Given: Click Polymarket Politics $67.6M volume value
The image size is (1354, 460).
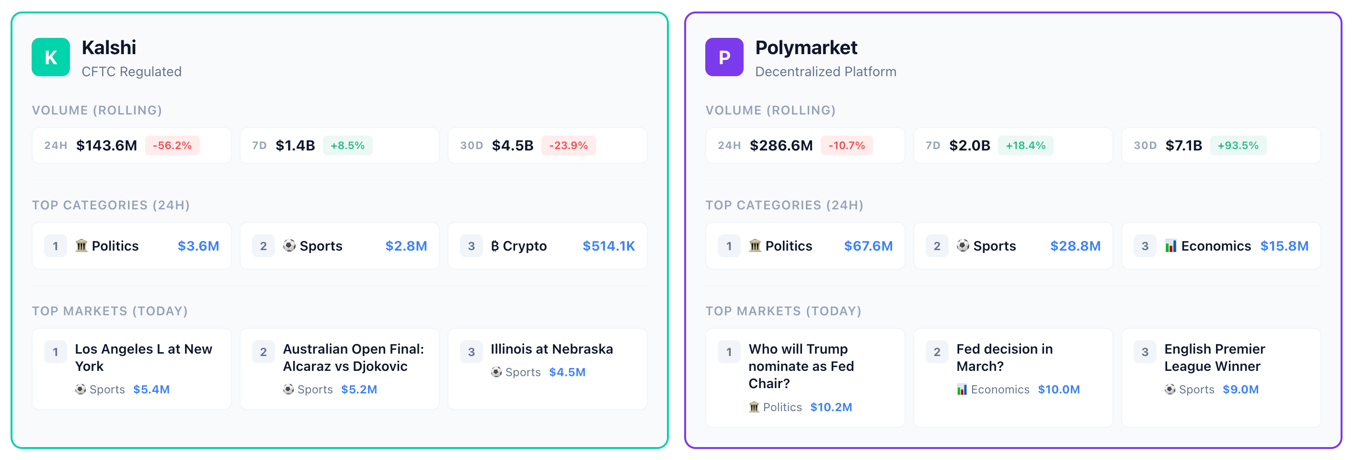Looking at the screenshot, I should [x=868, y=245].
